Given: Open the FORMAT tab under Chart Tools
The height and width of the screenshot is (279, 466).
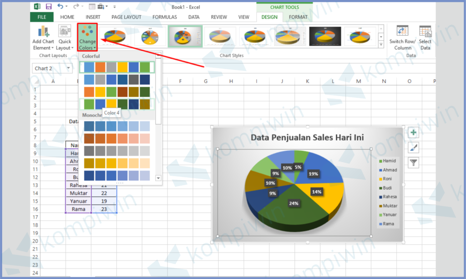Looking at the screenshot, I should 298,17.
